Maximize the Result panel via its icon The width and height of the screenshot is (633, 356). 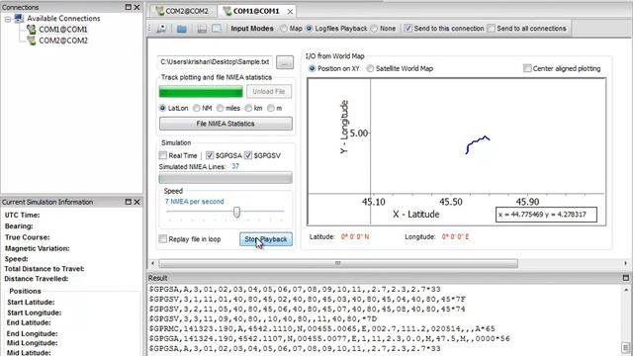(626, 278)
